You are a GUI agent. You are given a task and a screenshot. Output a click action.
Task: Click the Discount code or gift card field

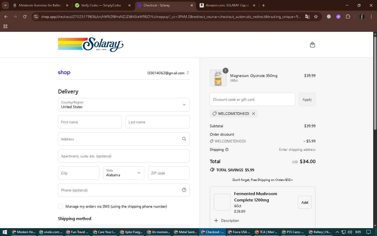(252, 99)
